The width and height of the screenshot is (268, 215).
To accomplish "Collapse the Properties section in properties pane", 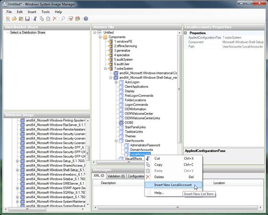I will pos(185,33).
